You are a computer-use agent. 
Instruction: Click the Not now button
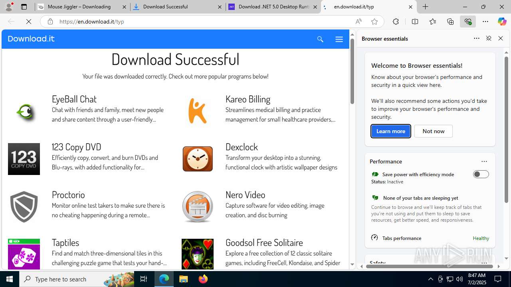pyautogui.click(x=434, y=131)
